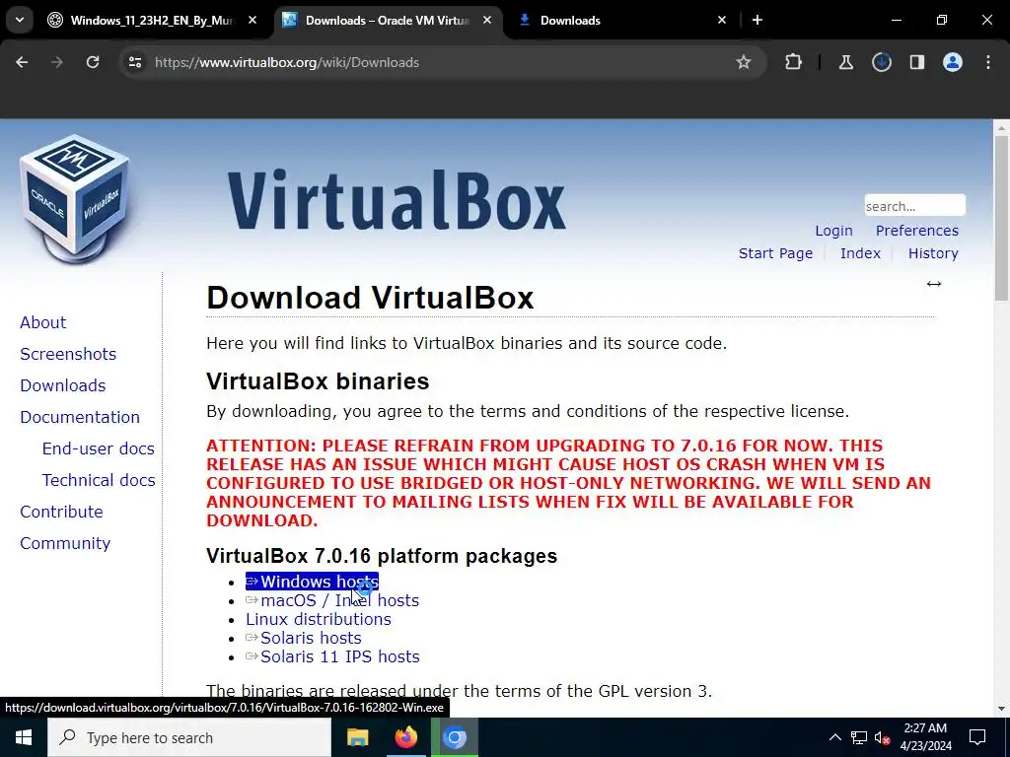Open End-user docs in the sidebar
This screenshot has width=1010, height=757.
pos(99,448)
